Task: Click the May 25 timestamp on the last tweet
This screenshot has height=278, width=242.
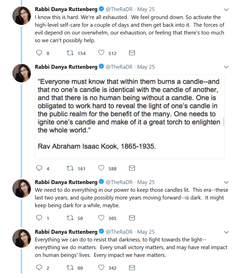Action: click(146, 232)
